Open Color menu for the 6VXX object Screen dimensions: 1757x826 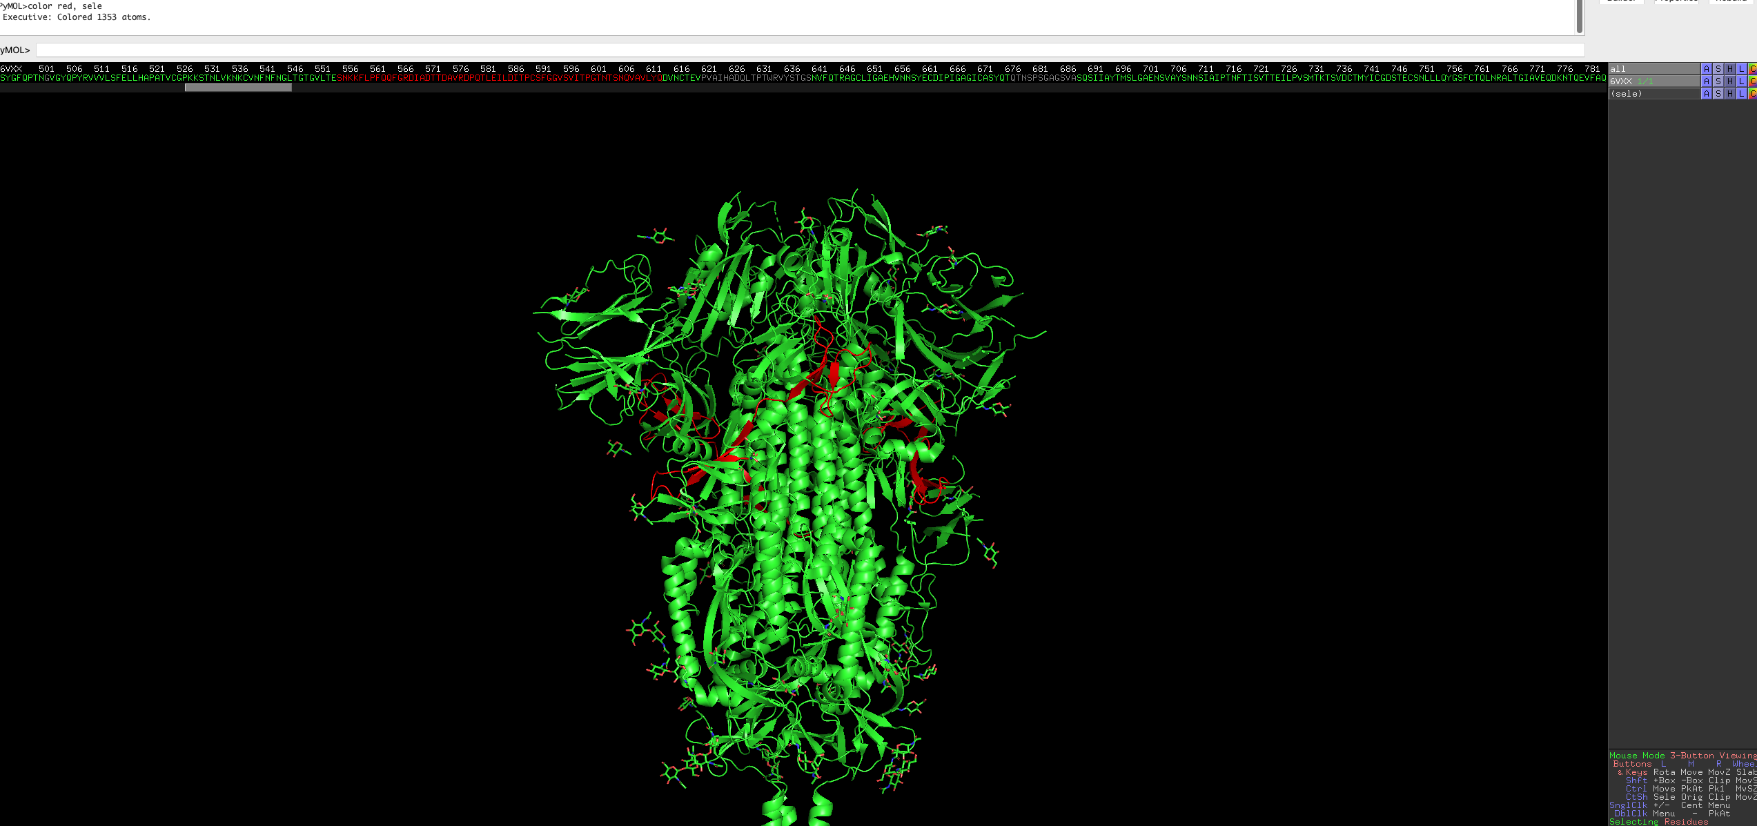click(x=1752, y=81)
